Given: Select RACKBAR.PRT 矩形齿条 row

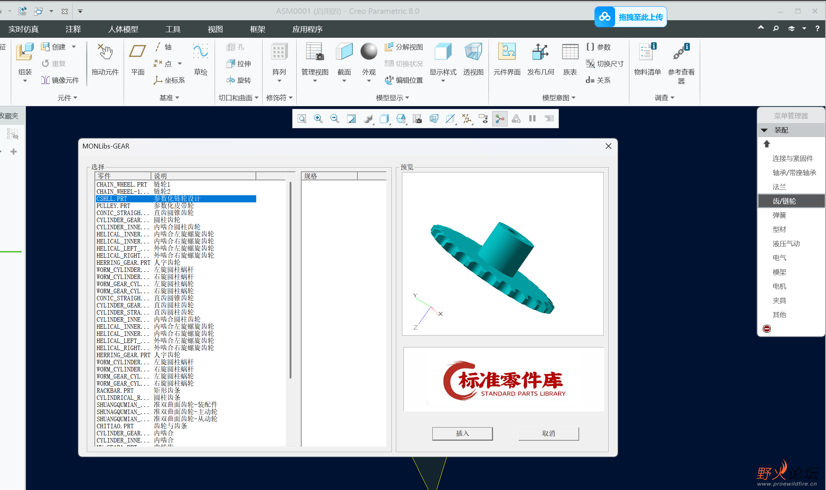Looking at the screenshot, I should [x=176, y=391].
